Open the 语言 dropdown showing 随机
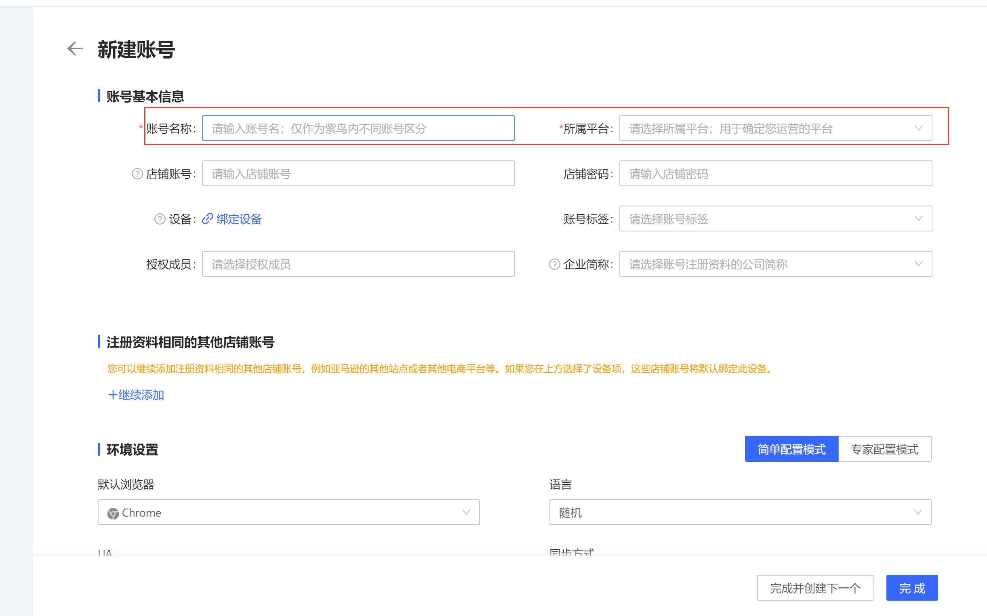 pos(740,513)
